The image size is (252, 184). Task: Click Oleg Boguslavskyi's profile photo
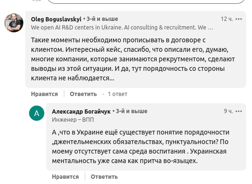point(14,23)
